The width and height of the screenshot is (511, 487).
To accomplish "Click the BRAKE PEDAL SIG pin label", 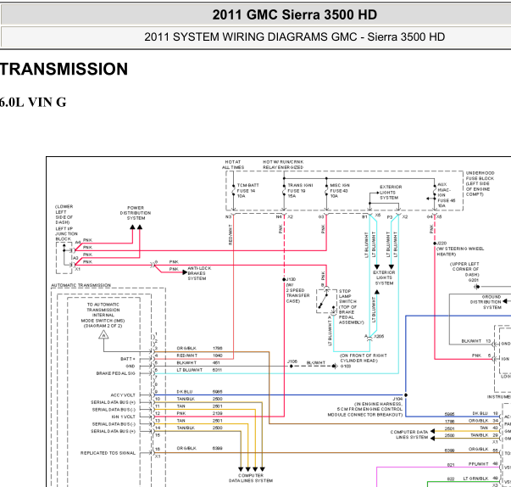I will (x=115, y=373).
